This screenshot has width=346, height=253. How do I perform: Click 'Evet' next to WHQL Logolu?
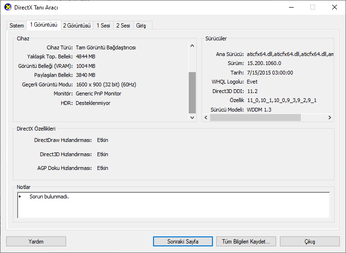point(252,82)
